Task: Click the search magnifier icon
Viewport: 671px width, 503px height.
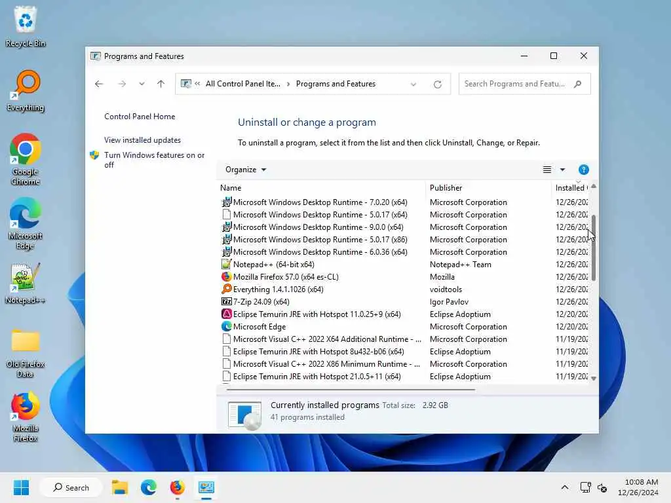Action: [x=578, y=84]
